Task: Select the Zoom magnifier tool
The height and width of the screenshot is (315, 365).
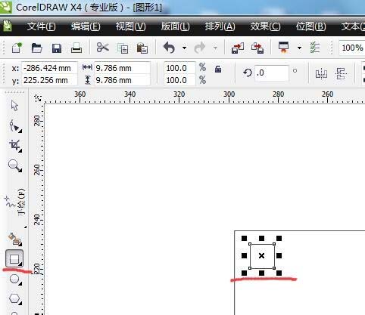Action: point(14,165)
